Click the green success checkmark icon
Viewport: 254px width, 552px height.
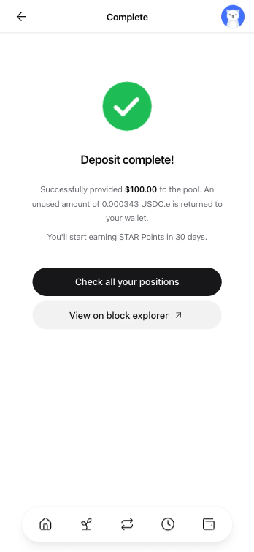pos(127,106)
